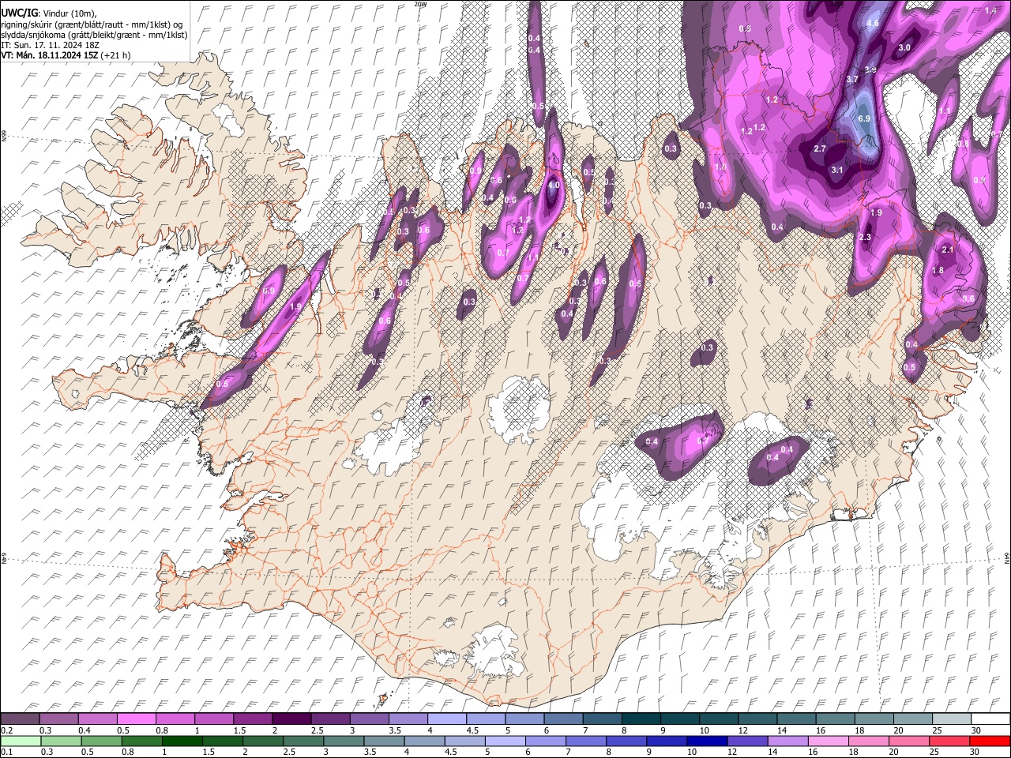Viewport: 1011px width, 758px height.
Task: Click the '2.3' precipitation value on the map
Action: click(864, 237)
